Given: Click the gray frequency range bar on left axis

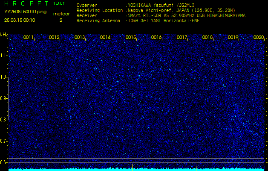Looking at the screenshot, I should (8, 98).
